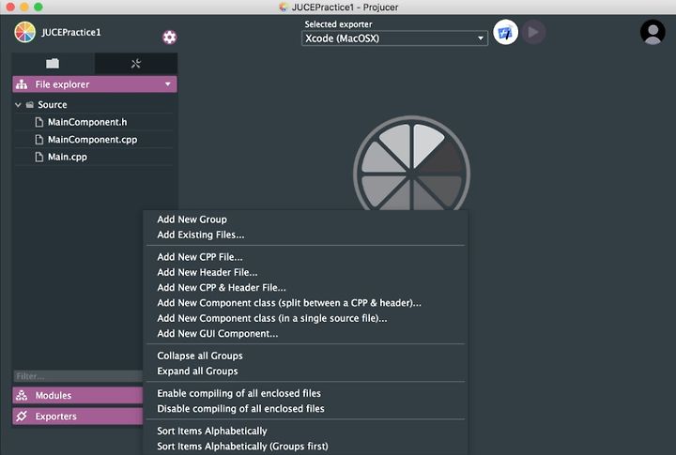The image size is (676, 455).
Task: Choose Add Existing Files...
Action: (x=305, y=235)
